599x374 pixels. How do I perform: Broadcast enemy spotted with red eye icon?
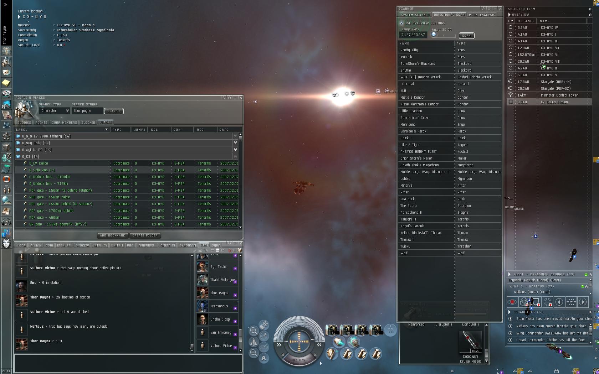coord(512,302)
